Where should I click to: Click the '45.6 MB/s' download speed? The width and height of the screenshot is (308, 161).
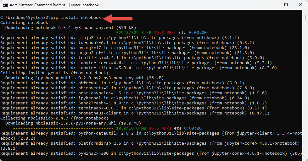160,128
